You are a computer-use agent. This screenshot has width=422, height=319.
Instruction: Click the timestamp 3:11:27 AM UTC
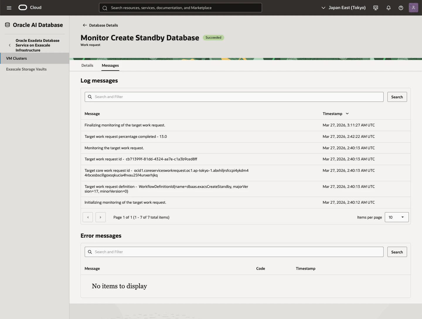(349, 125)
